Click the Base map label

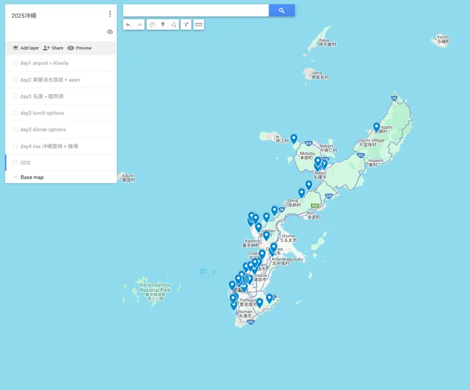32,177
